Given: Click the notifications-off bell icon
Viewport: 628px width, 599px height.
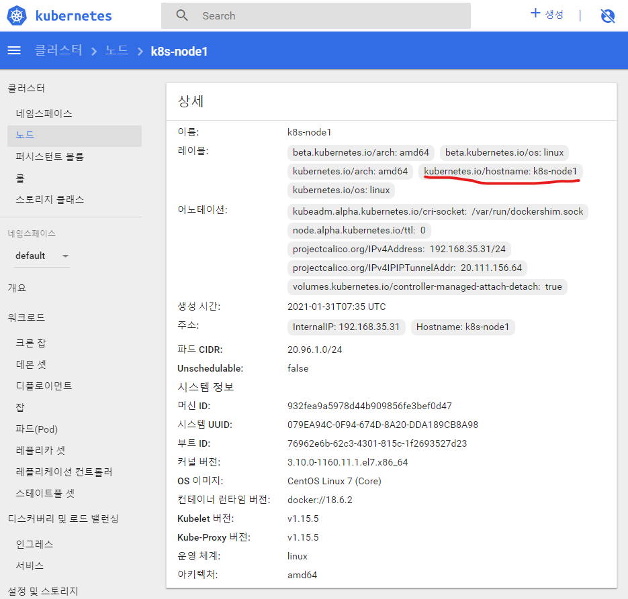Looking at the screenshot, I should pos(608,16).
